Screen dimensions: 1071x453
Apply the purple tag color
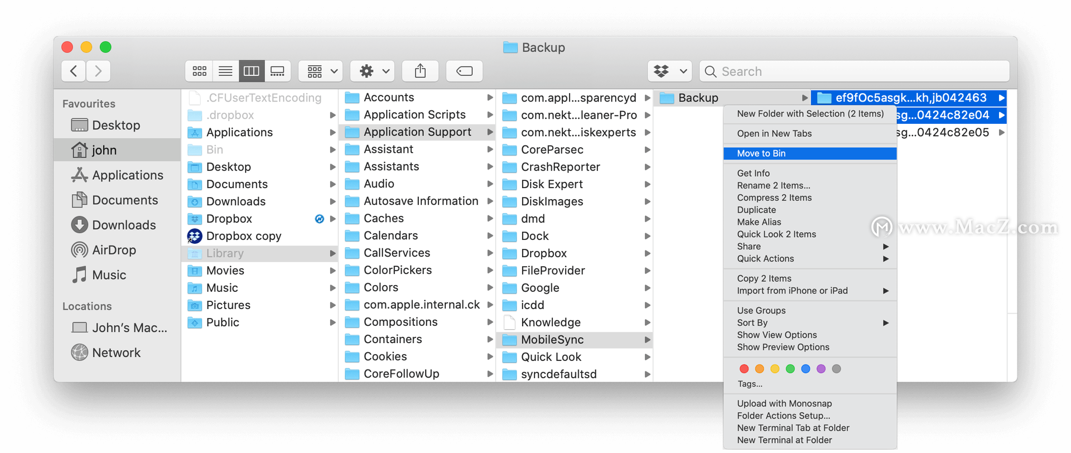pos(821,369)
